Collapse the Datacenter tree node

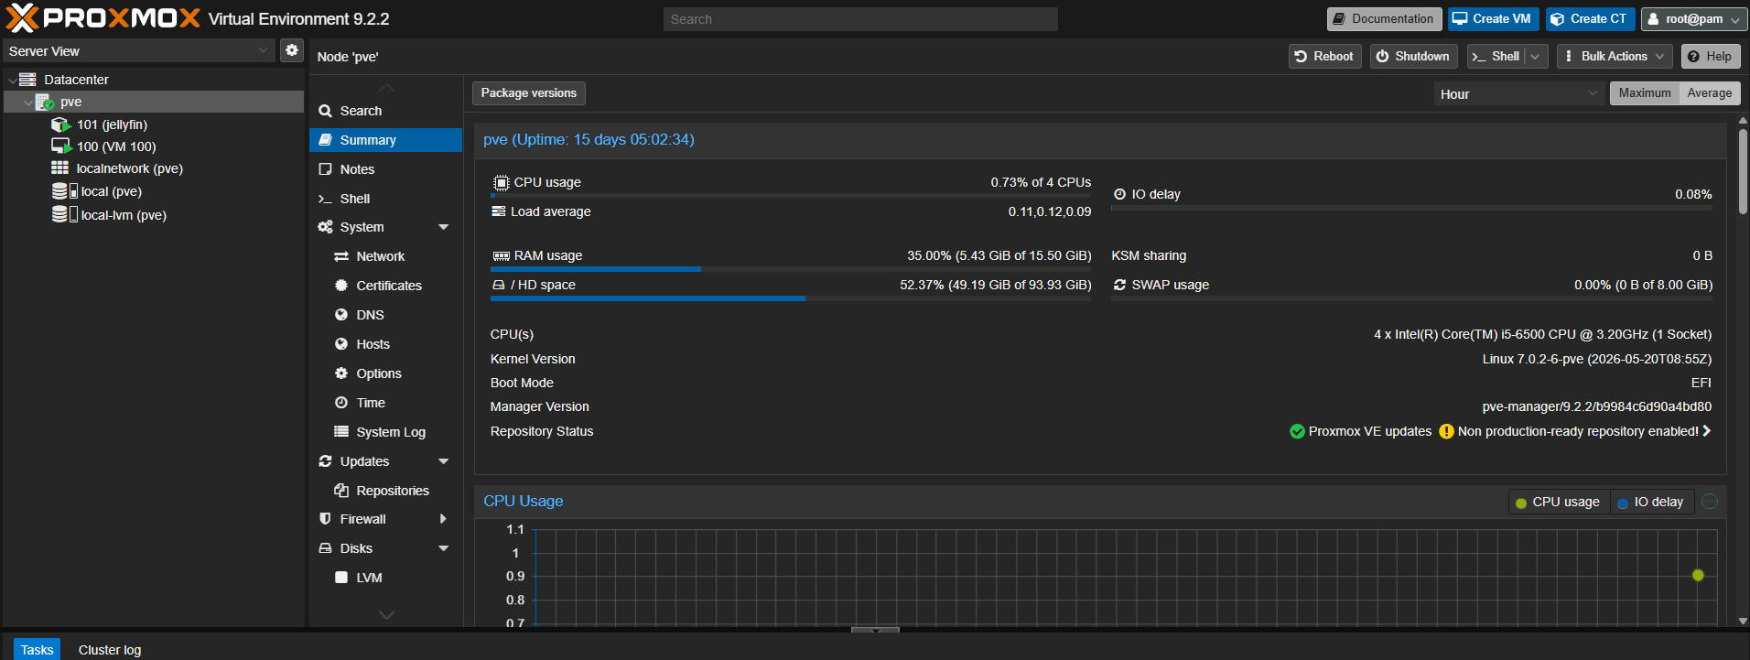[12, 81]
